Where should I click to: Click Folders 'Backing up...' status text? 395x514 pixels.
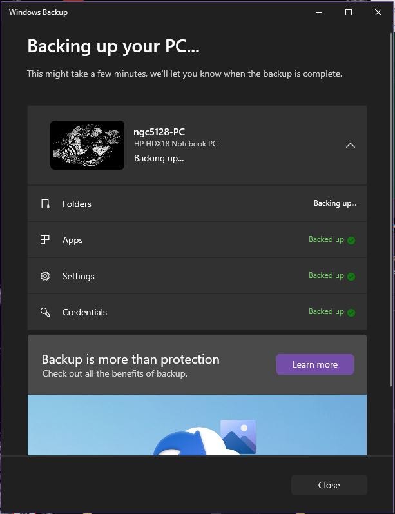[x=335, y=203]
